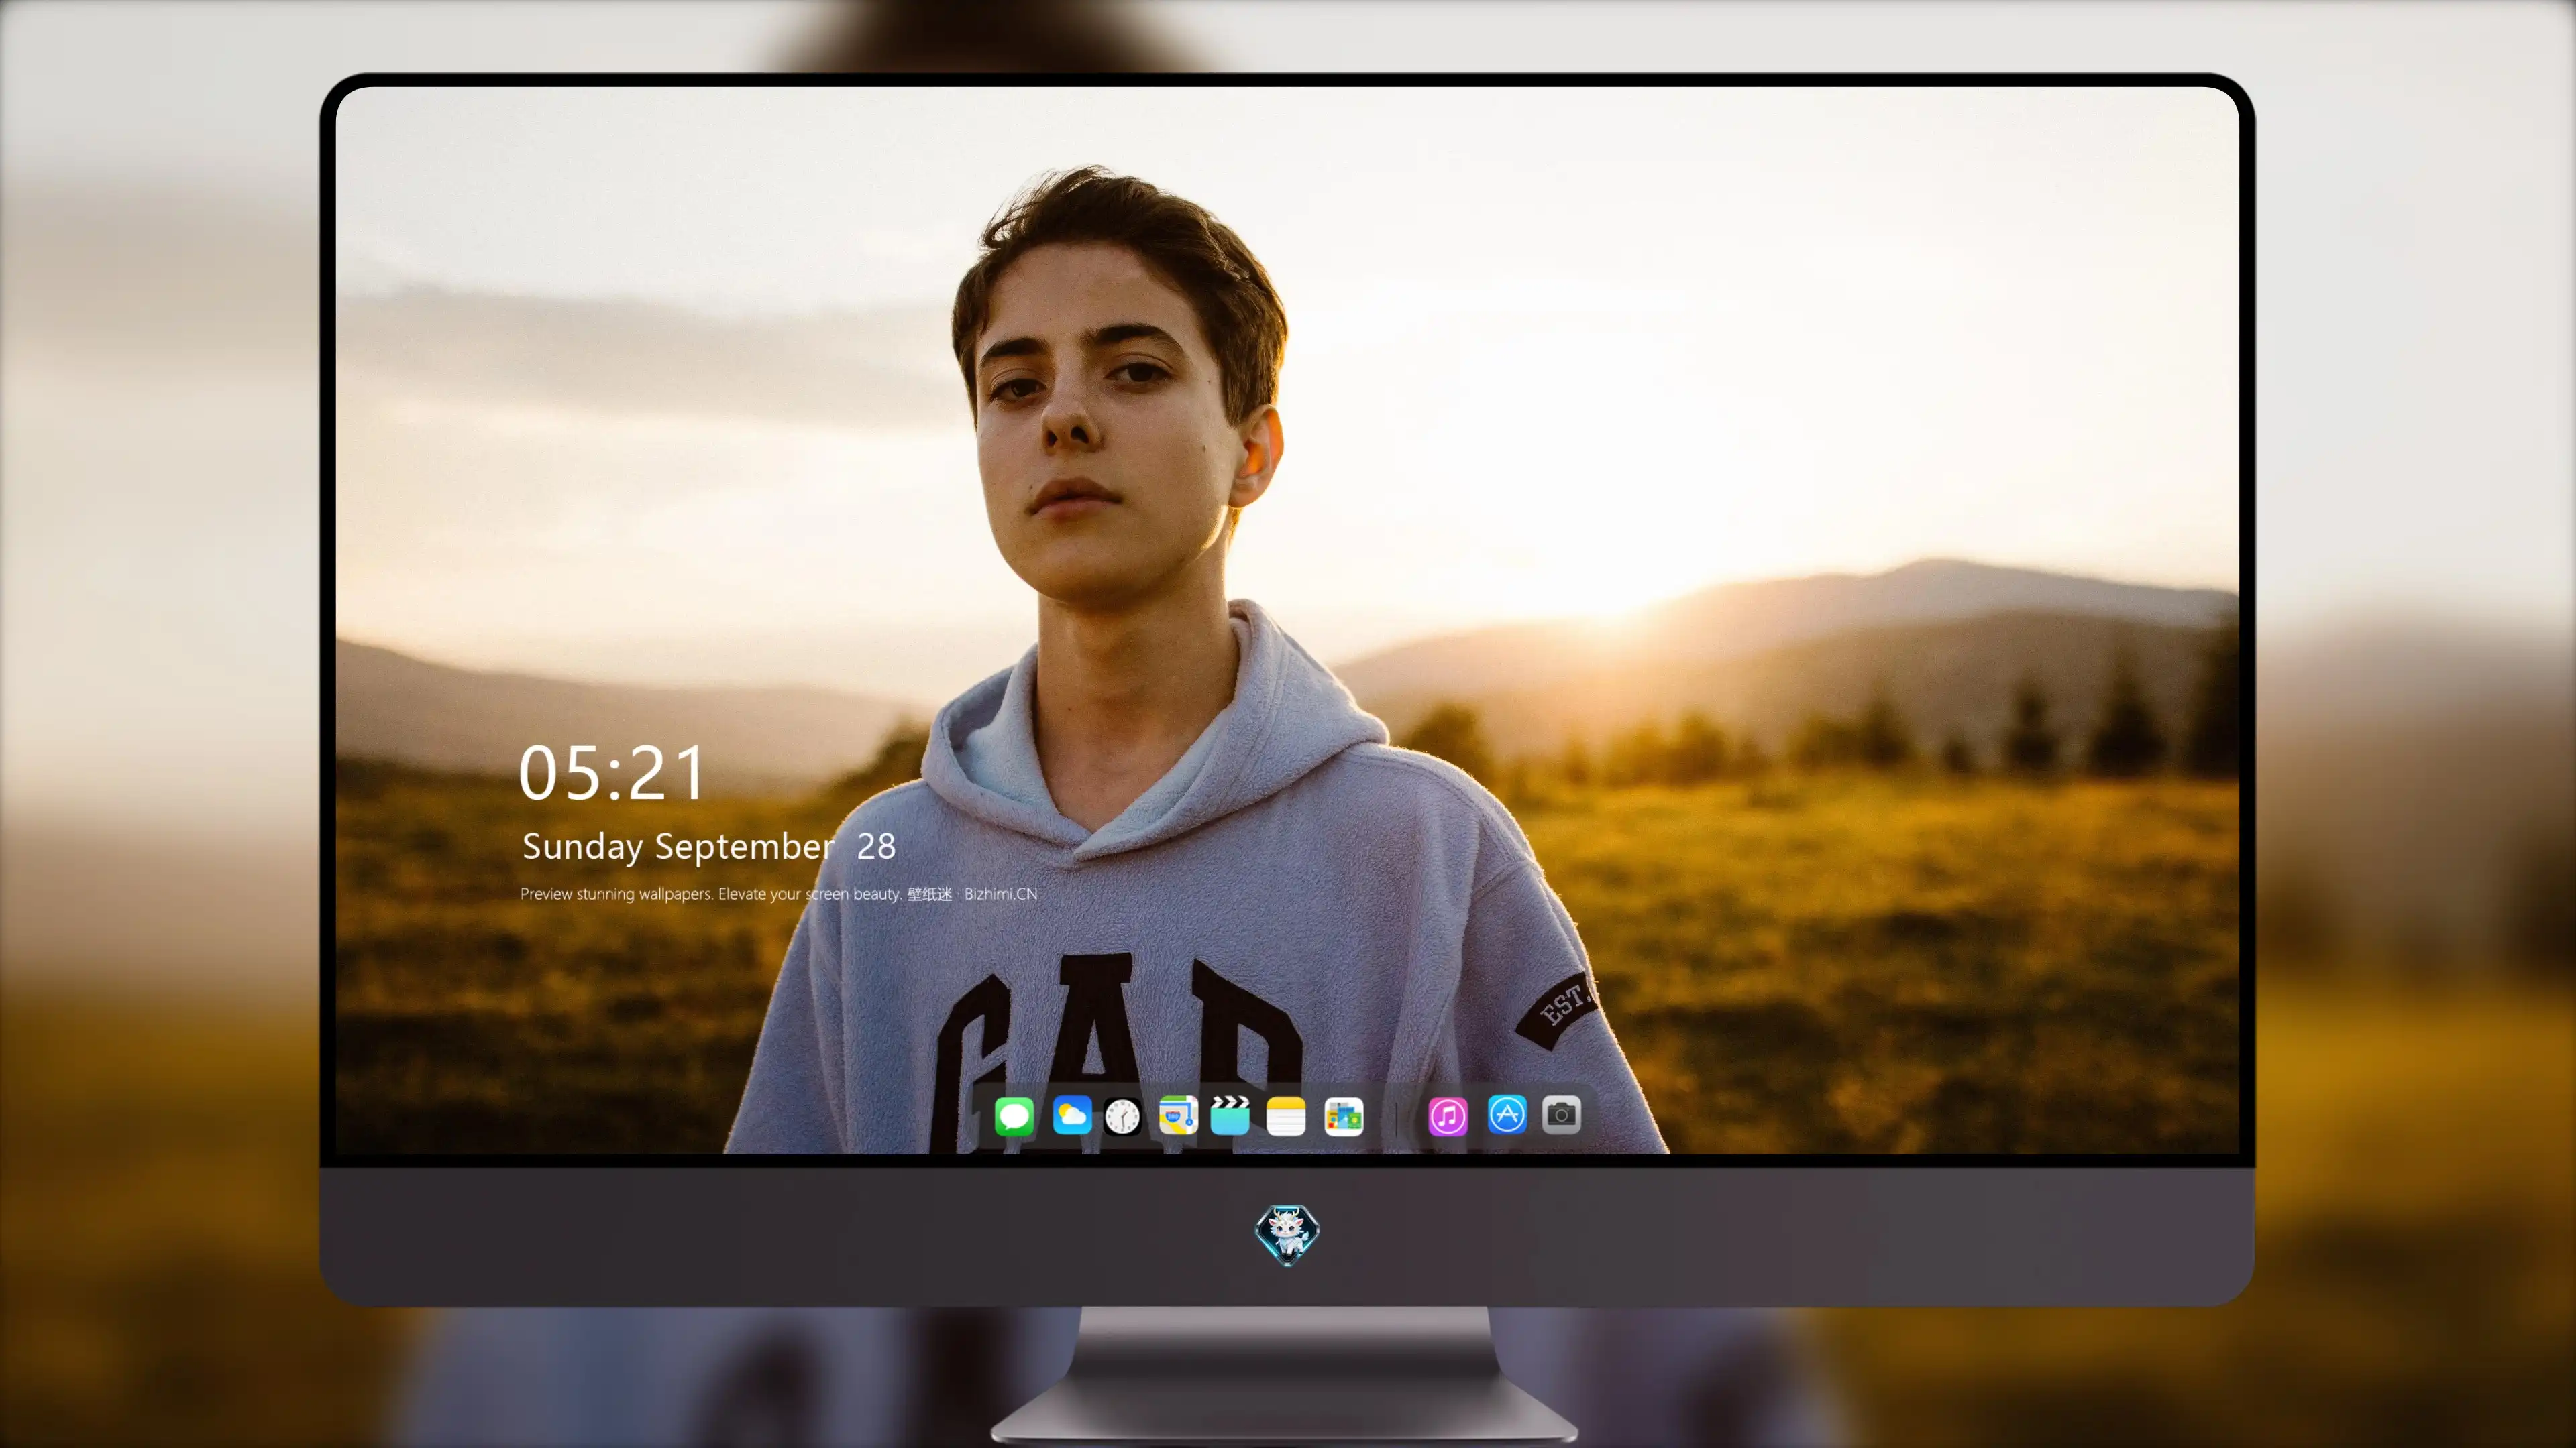
Task: Open the blue App Store icon
Action: 1507,1114
